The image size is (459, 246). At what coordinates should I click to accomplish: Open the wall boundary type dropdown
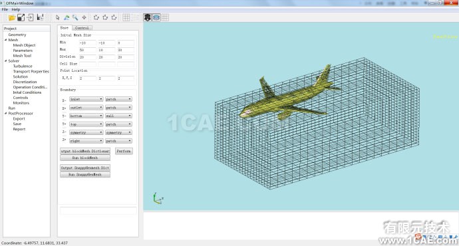coord(118,116)
